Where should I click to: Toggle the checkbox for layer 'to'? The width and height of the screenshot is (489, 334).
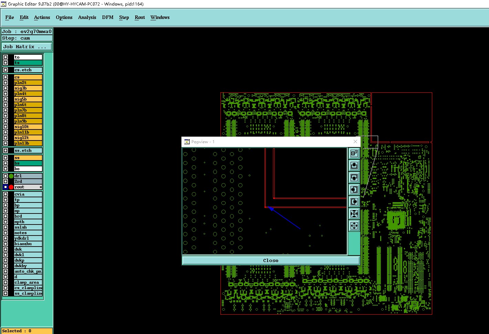pos(6,57)
